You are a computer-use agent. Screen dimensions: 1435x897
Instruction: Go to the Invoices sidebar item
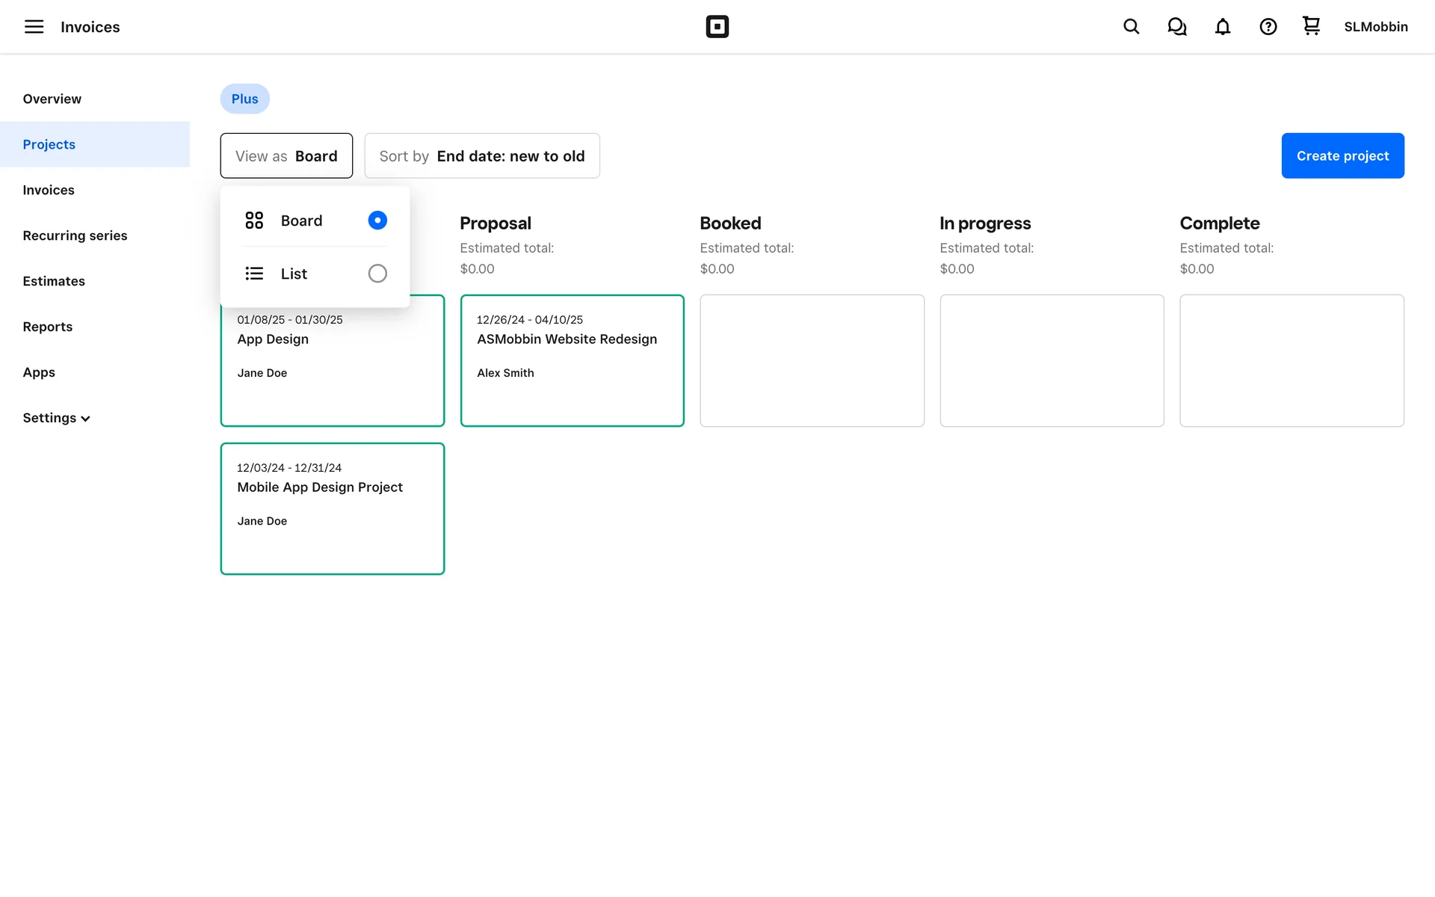(x=49, y=190)
